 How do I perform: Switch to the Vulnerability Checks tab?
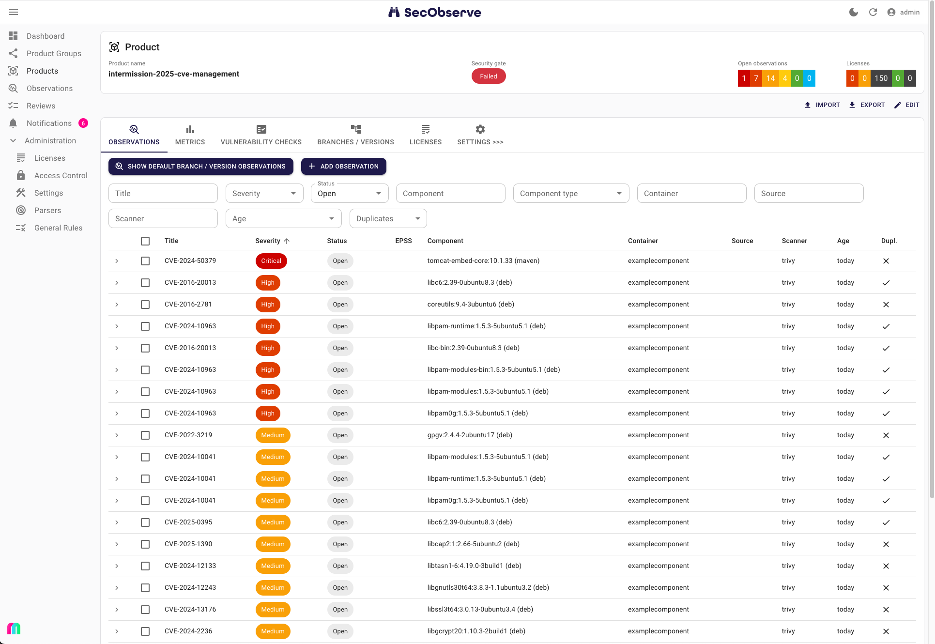point(261,135)
